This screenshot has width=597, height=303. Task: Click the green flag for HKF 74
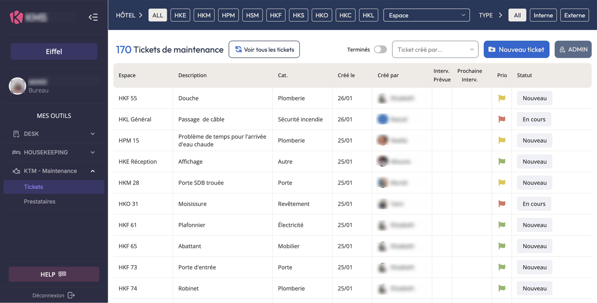(502, 289)
